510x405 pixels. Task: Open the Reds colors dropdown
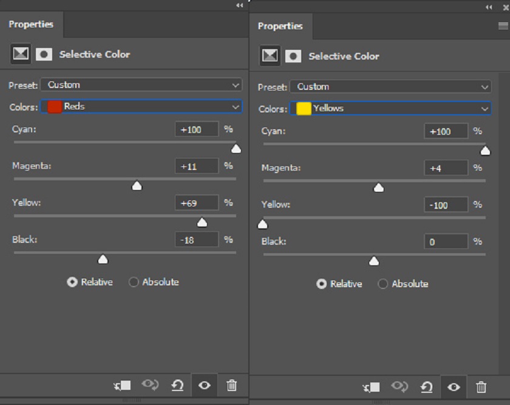click(141, 106)
